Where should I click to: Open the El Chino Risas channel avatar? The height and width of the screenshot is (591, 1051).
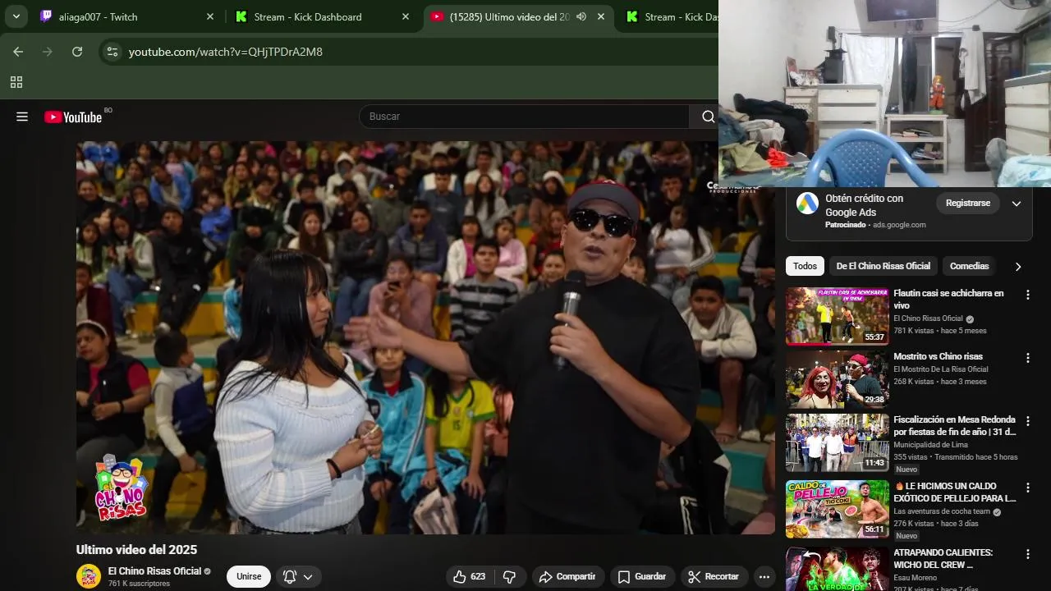coord(89,576)
